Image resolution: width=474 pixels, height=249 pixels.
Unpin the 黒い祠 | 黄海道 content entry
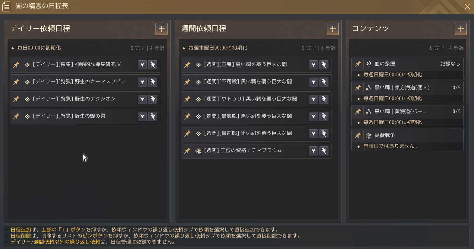tap(358, 112)
